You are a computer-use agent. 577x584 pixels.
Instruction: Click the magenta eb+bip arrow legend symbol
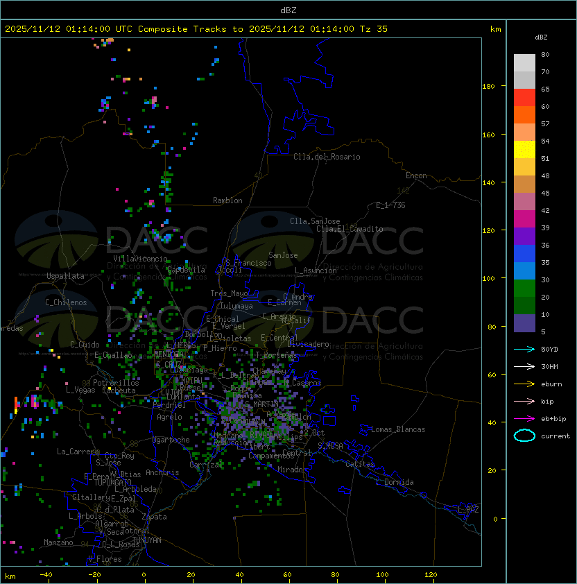[524, 419]
